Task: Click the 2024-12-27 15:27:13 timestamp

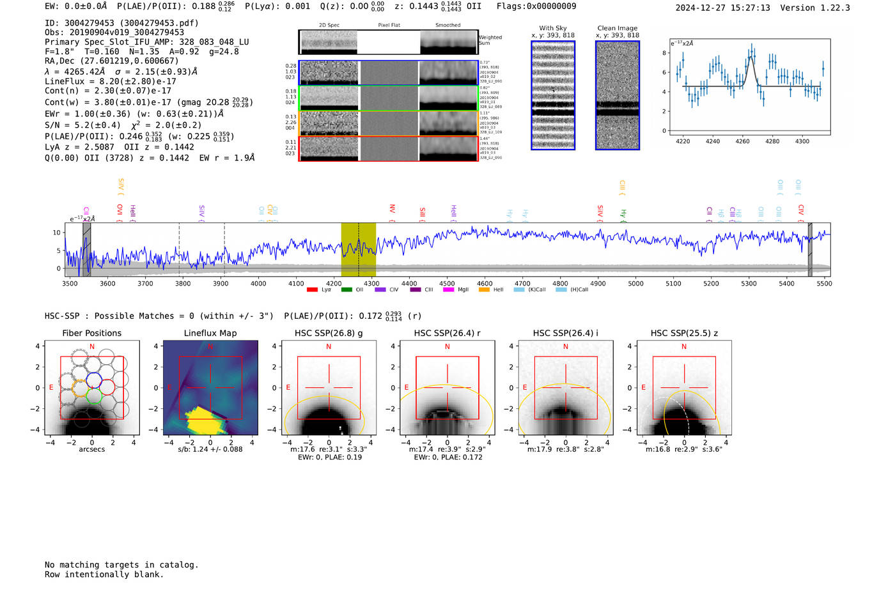Action: (722, 8)
